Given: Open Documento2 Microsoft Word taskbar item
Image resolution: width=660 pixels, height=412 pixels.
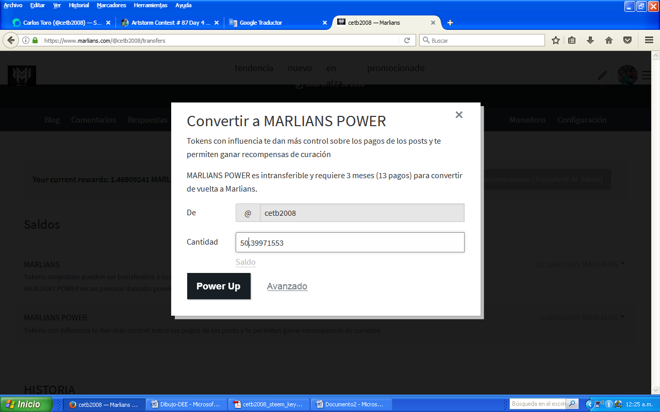Looking at the screenshot, I should click(x=351, y=404).
